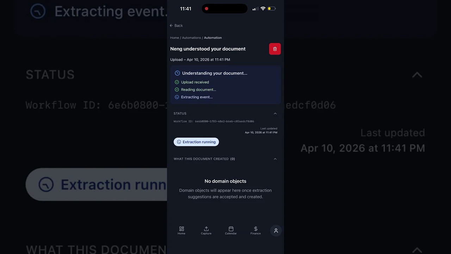The width and height of the screenshot is (451, 254).
Task: Tap the Back text label
Action: 179,25
